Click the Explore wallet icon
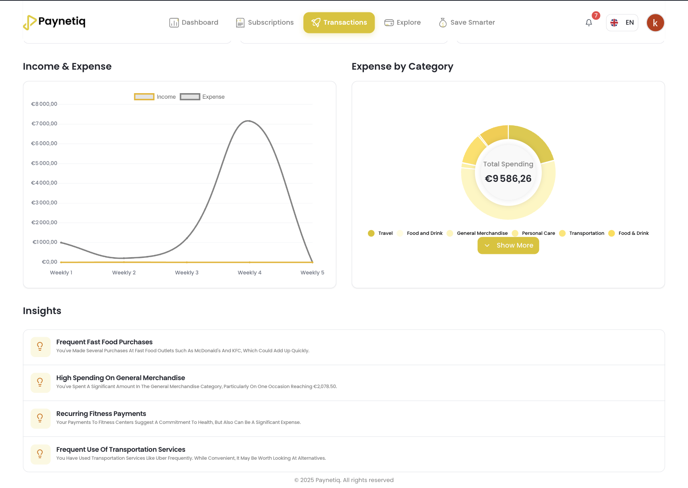Viewport: 688px width, 488px height. tap(389, 22)
